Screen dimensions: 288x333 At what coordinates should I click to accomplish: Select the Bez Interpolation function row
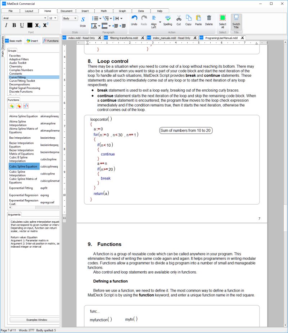pos(34,138)
